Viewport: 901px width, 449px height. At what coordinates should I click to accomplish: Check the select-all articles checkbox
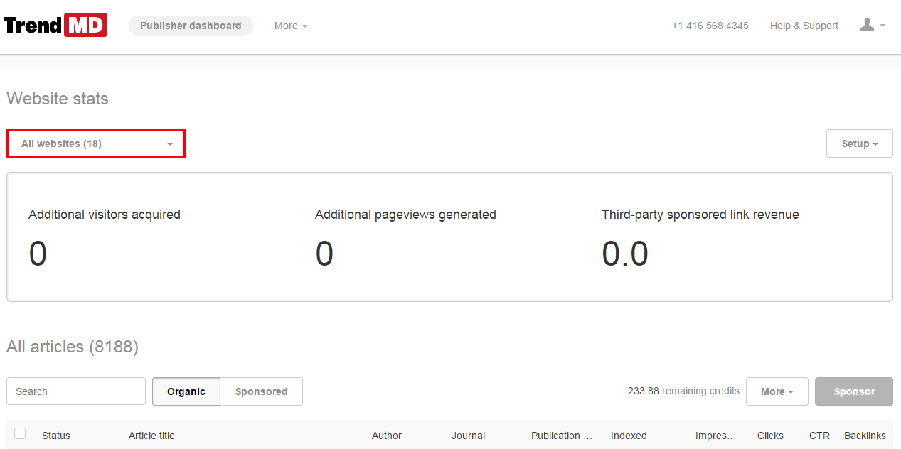point(20,433)
